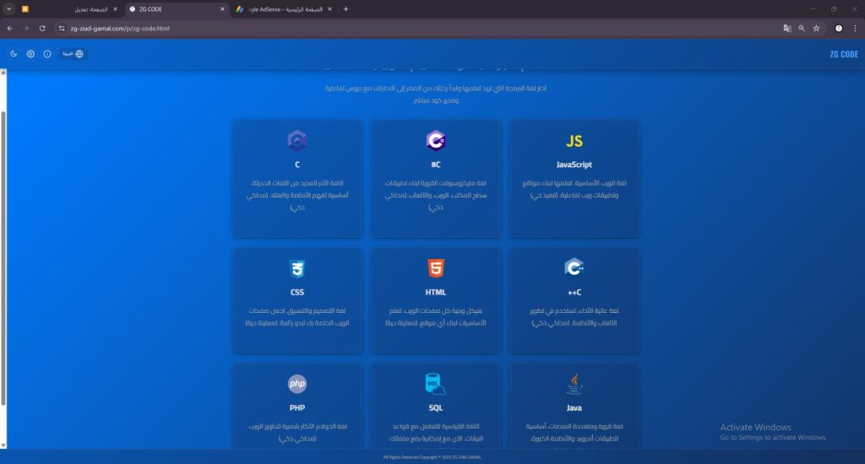Toggle dark mode with the moon icon
This screenshot has width=865, height=464.
point(14,54)
